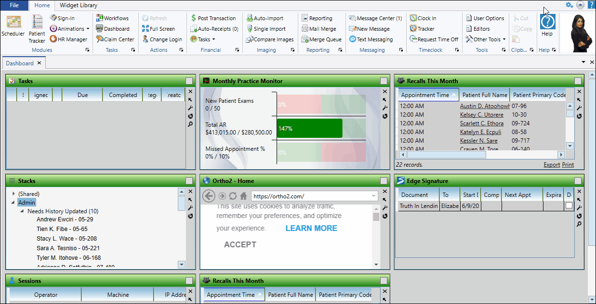Toggle the Monthly Practice Monitor header checkbox
Screen dimensions: 596x304
[x=384, y=81]
